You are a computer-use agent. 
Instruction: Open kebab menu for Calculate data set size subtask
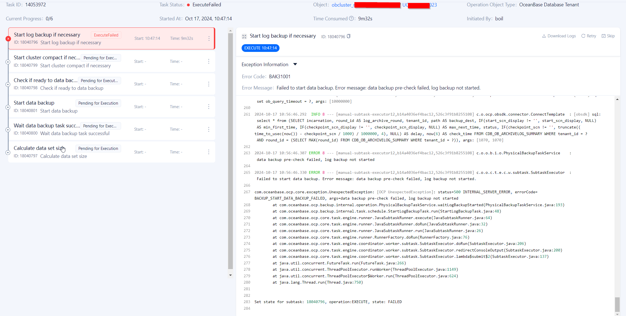click(x=209, y=152)
